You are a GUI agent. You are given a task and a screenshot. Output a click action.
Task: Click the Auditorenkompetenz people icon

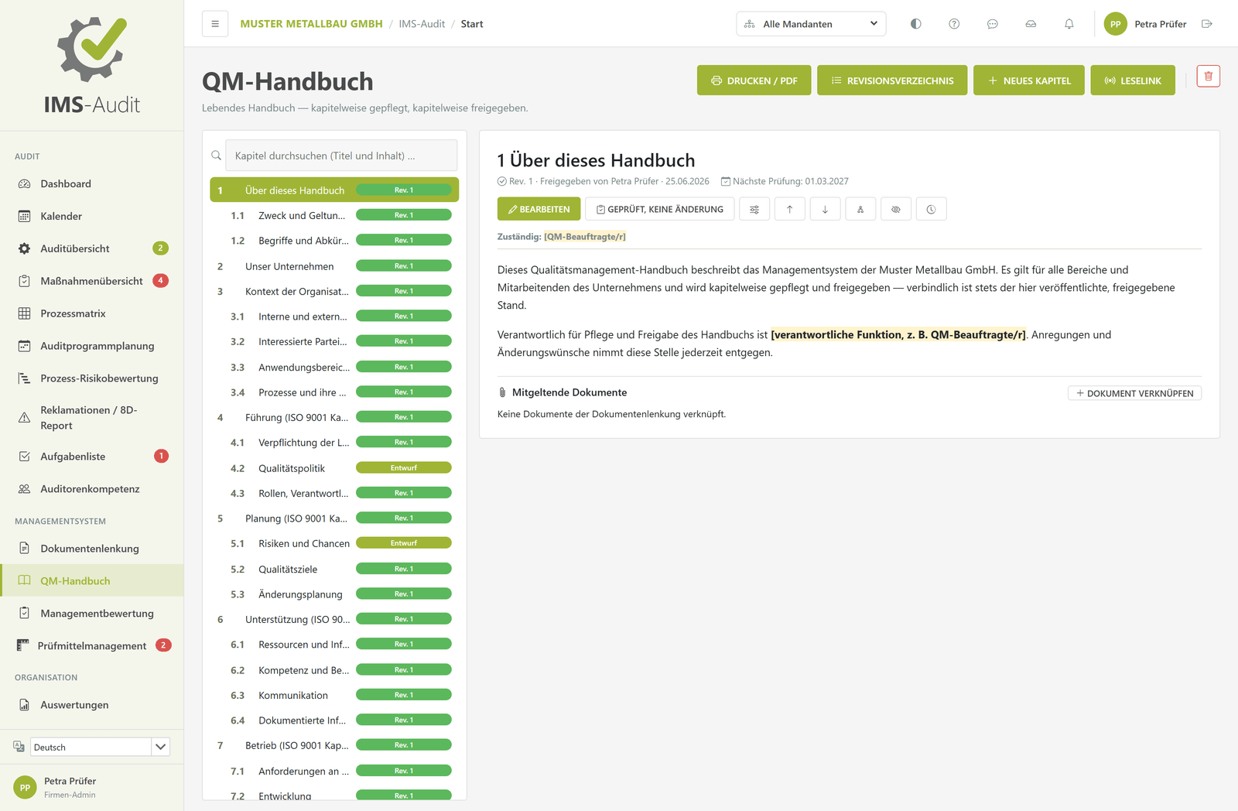[x=25, y=489]
